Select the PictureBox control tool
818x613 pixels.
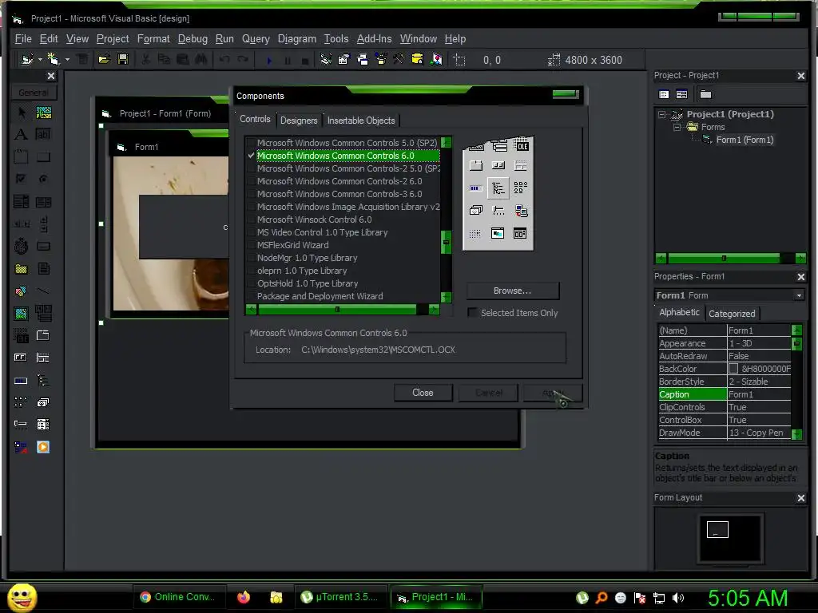(x=43, y=113)
